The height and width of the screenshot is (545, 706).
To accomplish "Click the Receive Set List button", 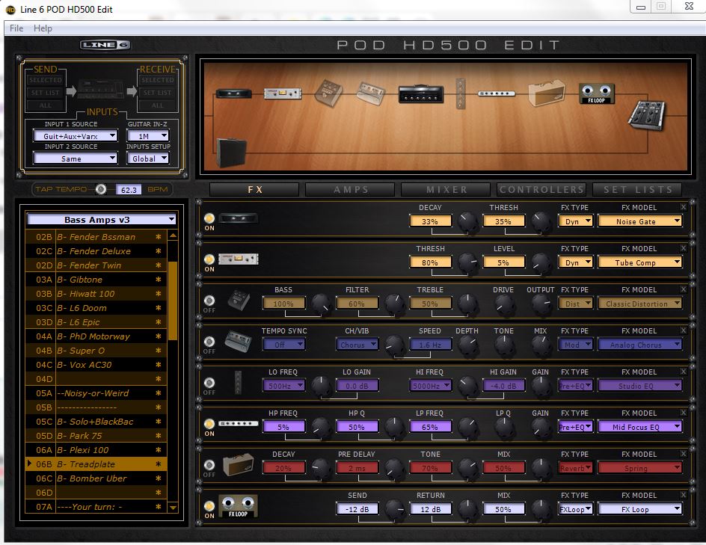I will point(157,93).
